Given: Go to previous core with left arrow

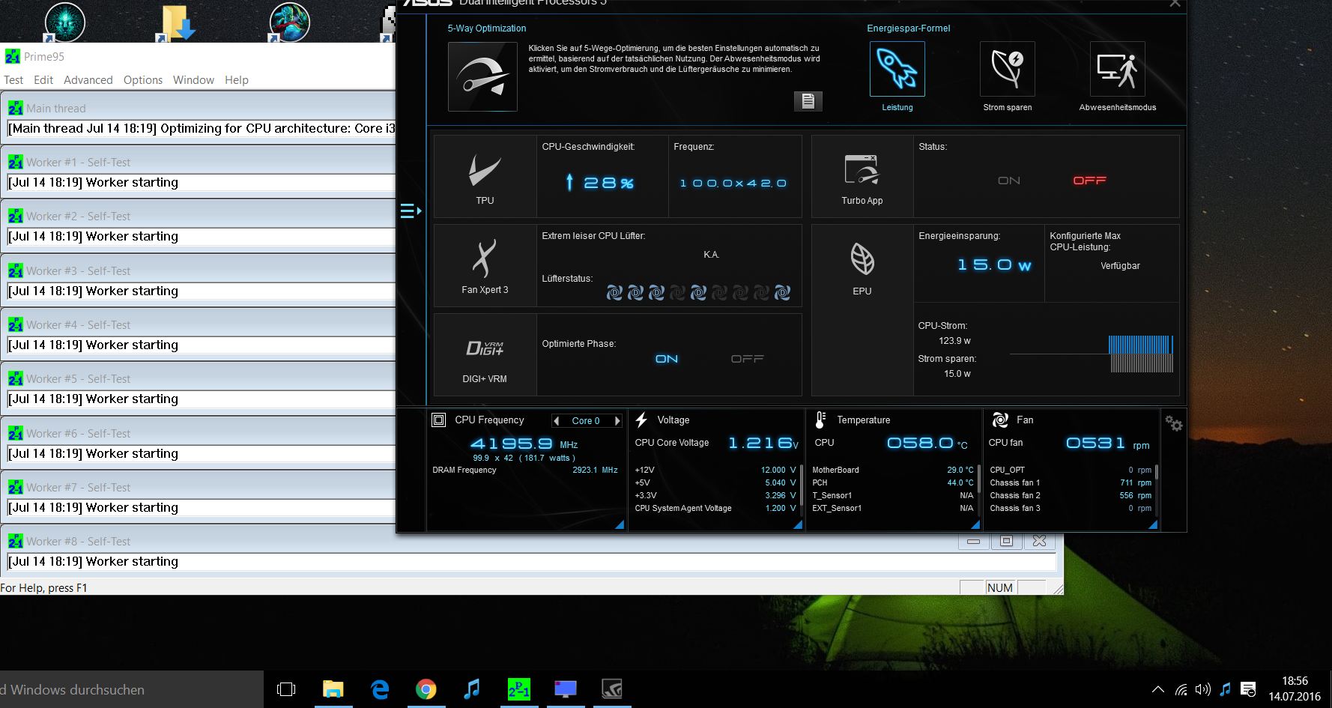Looking at the screenshot, I should tap(556, 421).
